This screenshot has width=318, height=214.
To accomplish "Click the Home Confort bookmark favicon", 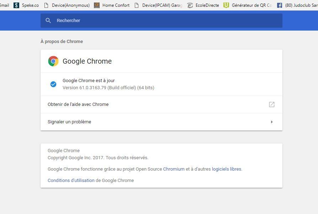I will (97, 5).
